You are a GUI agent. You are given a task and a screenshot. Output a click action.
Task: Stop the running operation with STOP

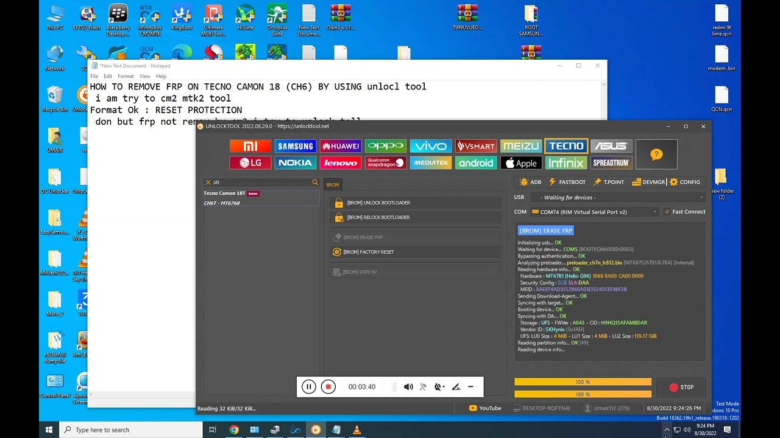point(681,387)
